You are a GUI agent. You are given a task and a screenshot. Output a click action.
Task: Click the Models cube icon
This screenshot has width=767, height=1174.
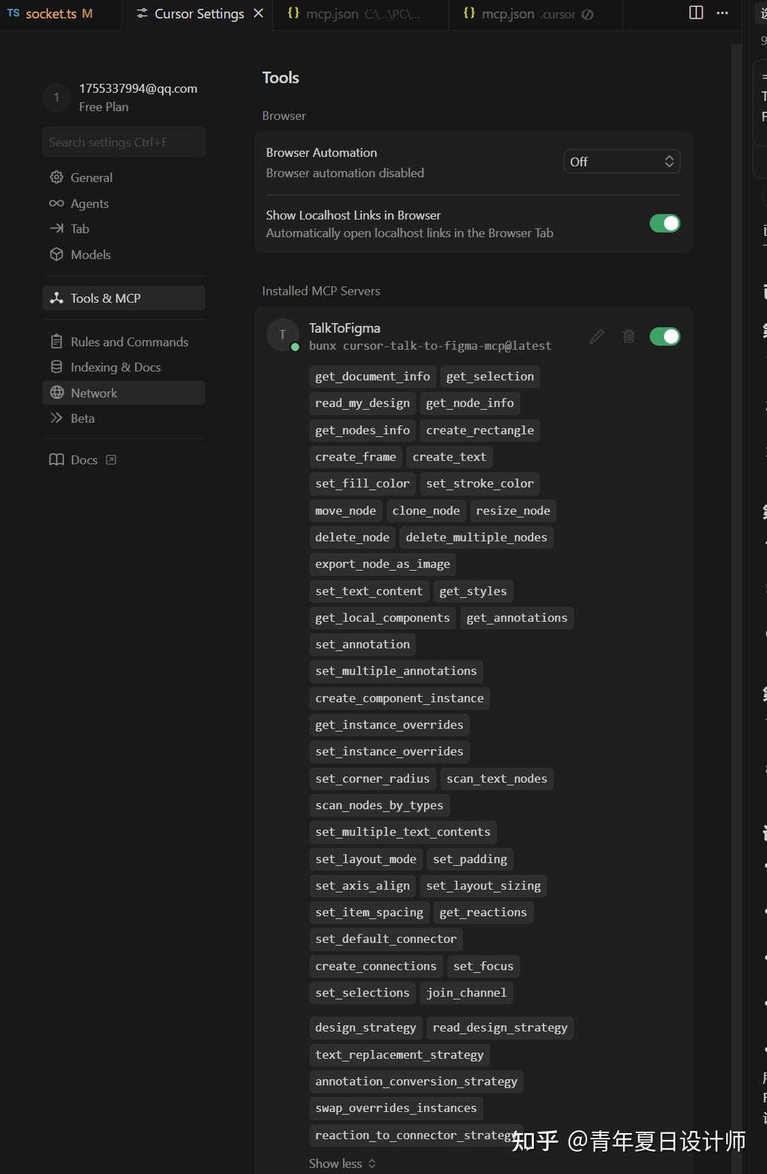(x=57, y=254)
